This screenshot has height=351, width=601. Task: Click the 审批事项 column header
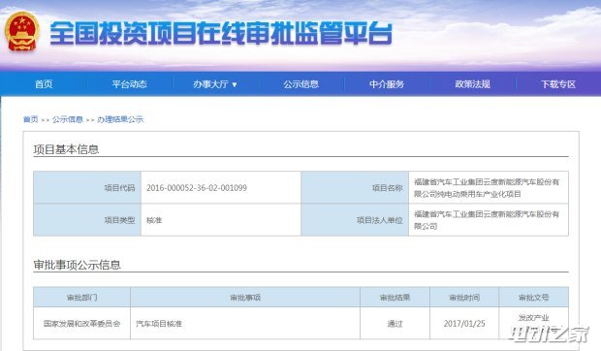[245, 298]
